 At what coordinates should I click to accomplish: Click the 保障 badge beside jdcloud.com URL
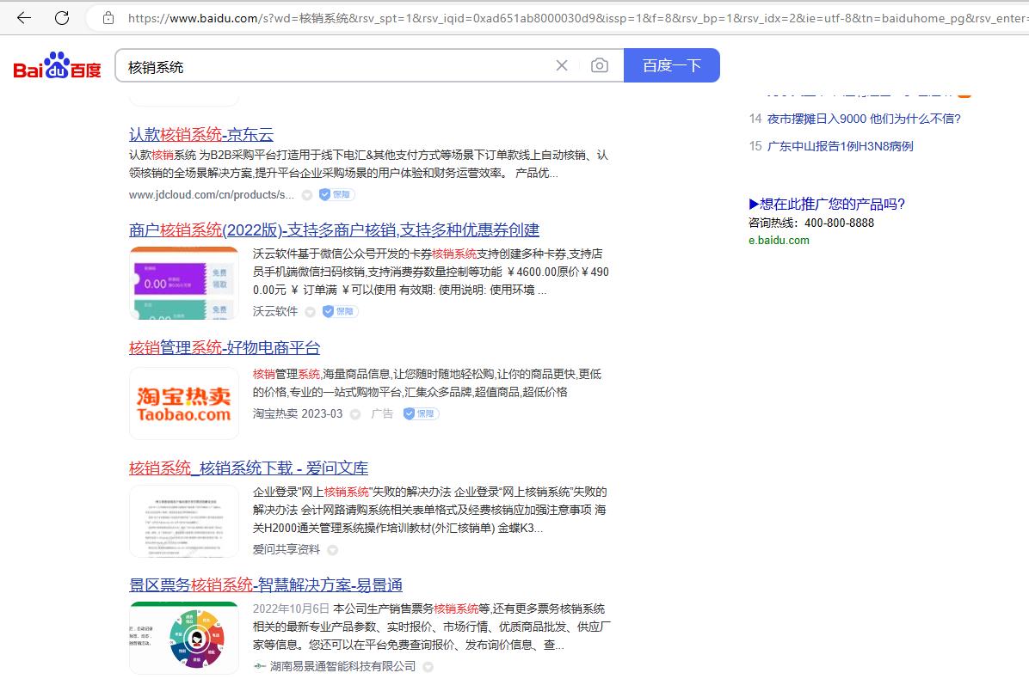336,194
